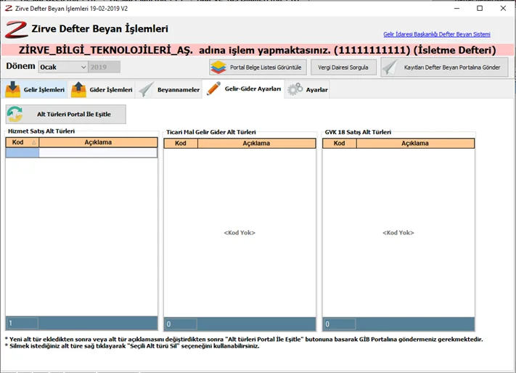This screenshot has width=516, height=373.
Task: Click the Kod Yok text in Ticari Mal grid
Action: click(239, 232)
